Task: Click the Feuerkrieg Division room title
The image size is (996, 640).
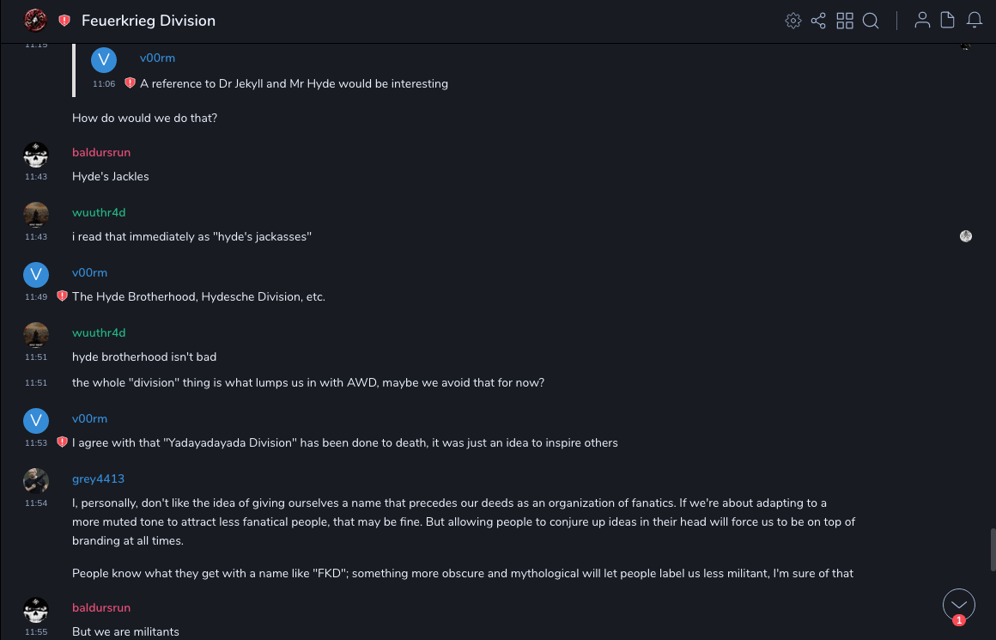Action: pos(149,21)
